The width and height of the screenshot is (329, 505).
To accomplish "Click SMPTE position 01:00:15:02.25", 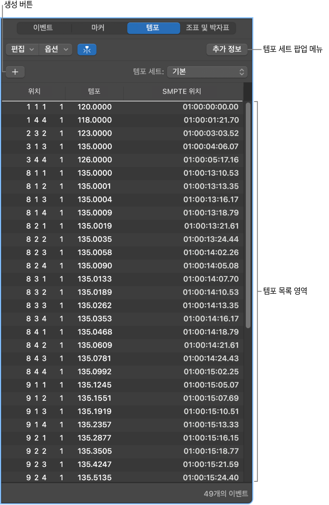I will click(211, 372).
